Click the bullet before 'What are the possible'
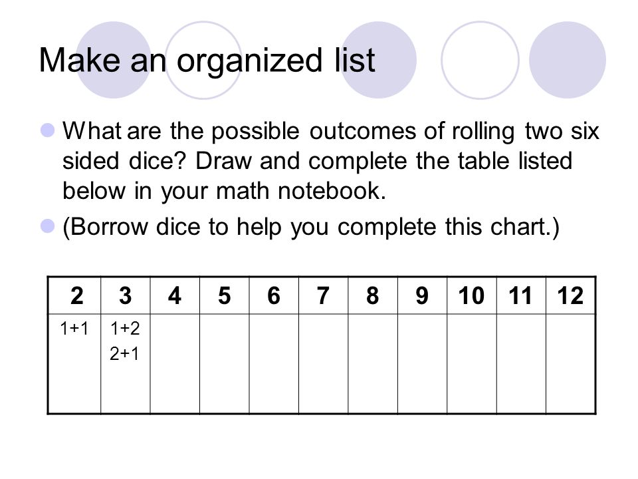638x479 pixels. click(48, 130)
